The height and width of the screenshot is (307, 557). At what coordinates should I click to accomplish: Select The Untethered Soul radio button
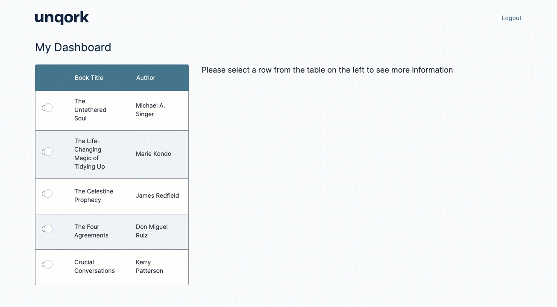click(x=47, y=108)
